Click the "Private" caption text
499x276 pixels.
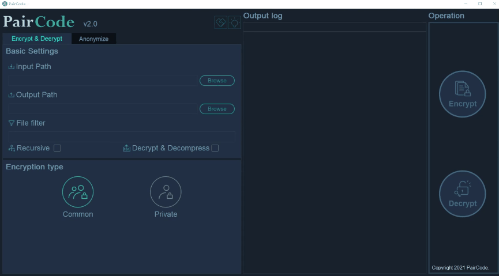[x=166, y=214]
